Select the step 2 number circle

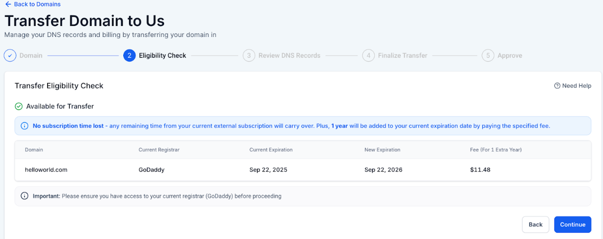point(129,56)
